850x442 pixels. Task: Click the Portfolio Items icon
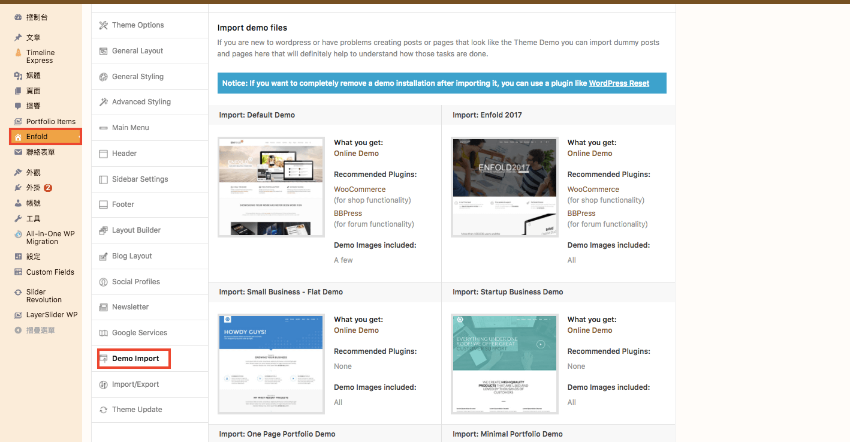(x=18, y=122)
